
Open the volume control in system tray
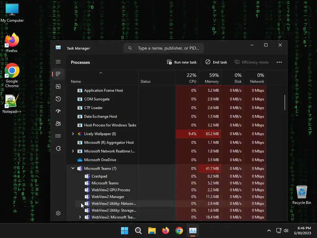click(286, 231)
